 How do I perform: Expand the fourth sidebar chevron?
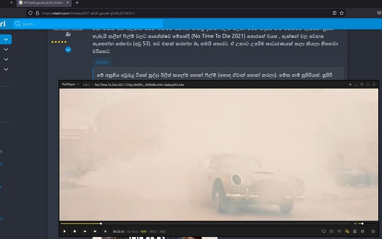(x=6, y=69)
